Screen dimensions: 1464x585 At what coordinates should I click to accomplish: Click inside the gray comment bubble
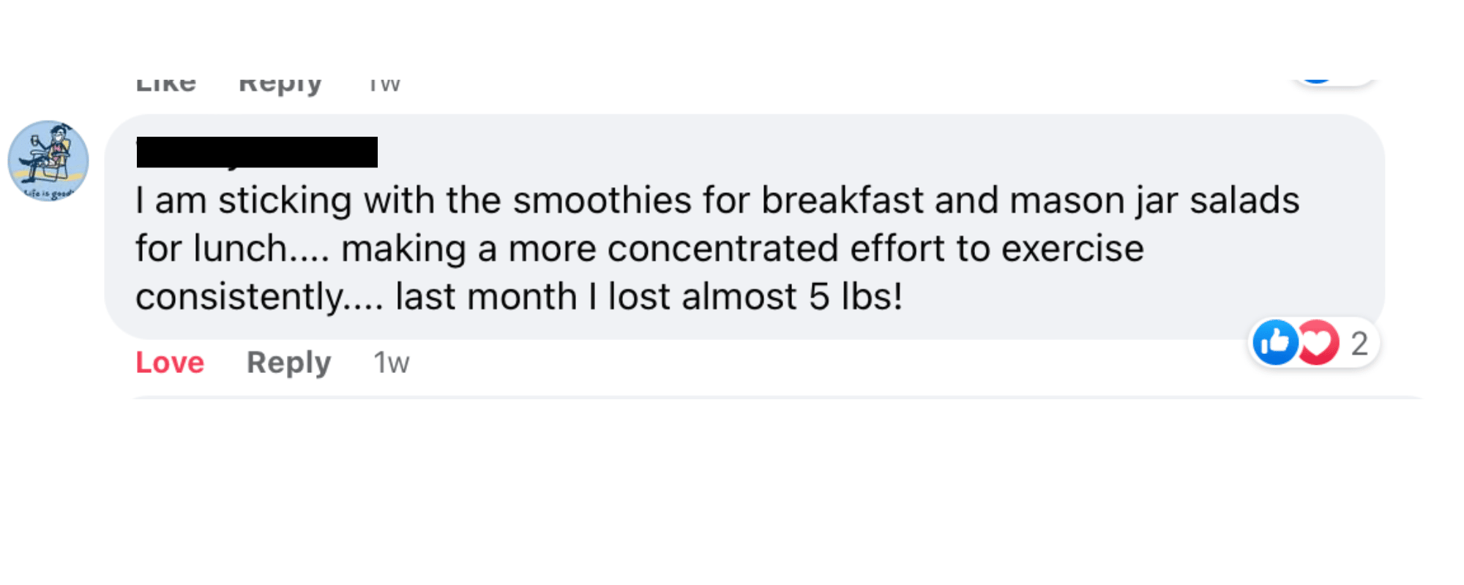point(744,226)
